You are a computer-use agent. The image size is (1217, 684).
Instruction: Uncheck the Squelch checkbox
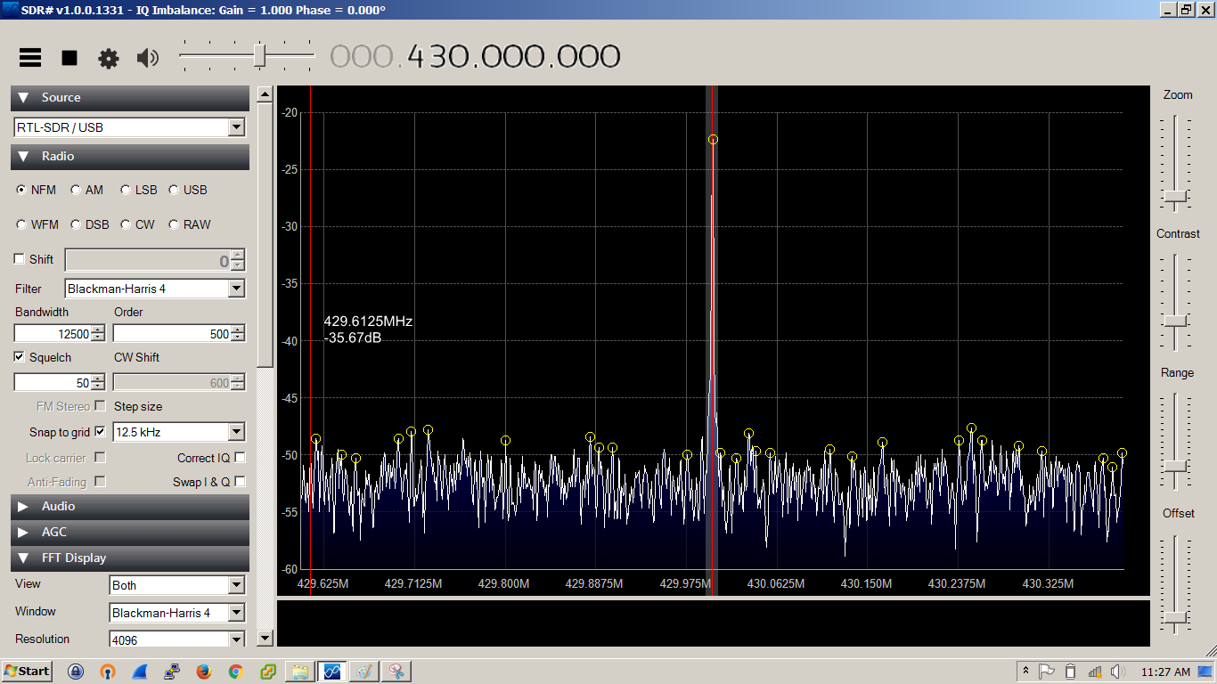tap(20, 357)
